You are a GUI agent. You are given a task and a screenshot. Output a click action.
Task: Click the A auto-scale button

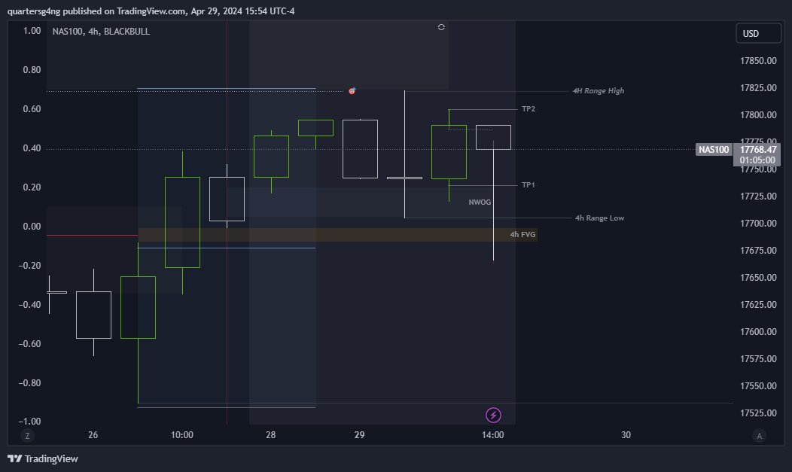[x=759, y=435]
